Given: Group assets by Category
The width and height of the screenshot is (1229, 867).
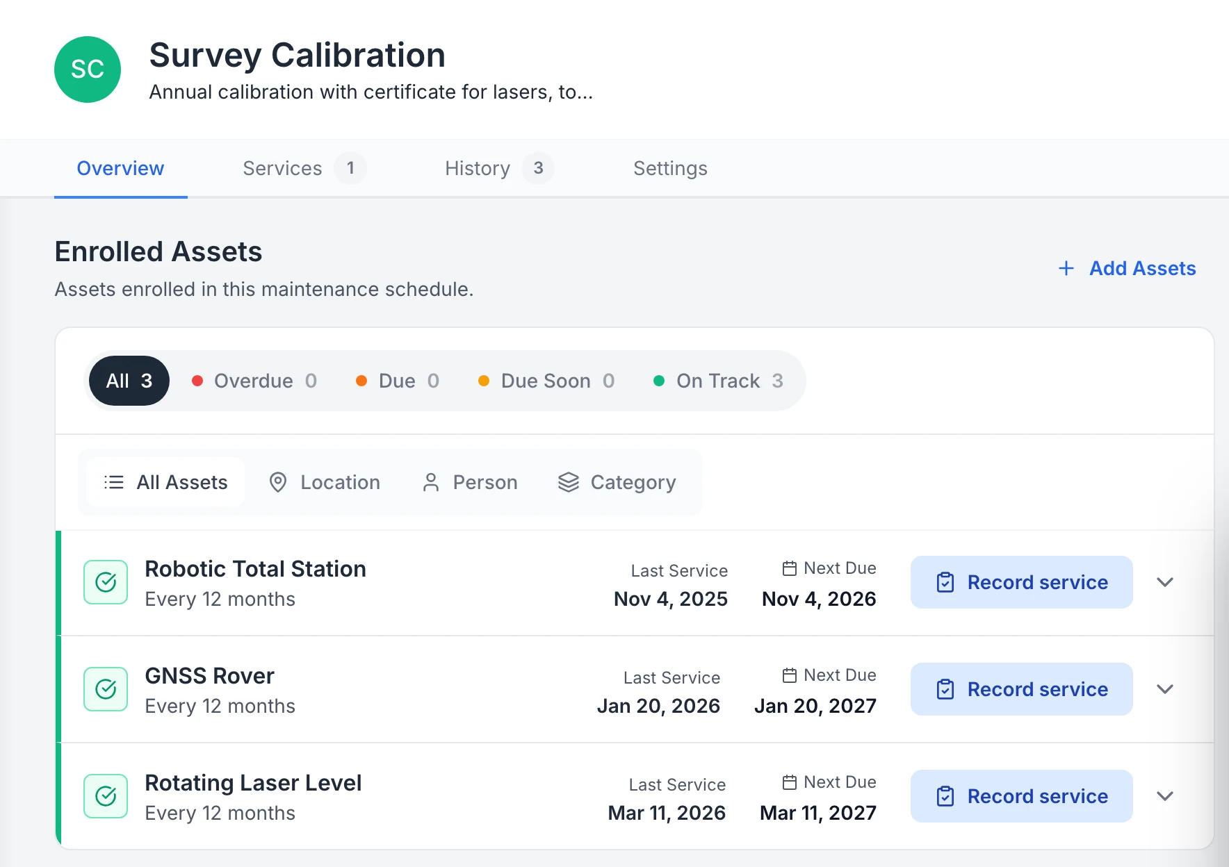Looking at the screenshot, I should click(617, 482).
